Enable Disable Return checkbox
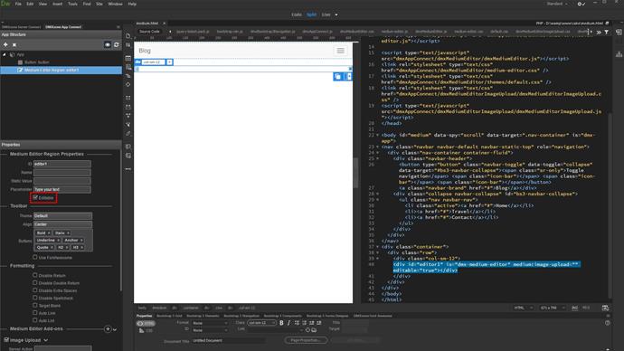The image size is (624, 351). pyautogui.click(x=35, y=275)
